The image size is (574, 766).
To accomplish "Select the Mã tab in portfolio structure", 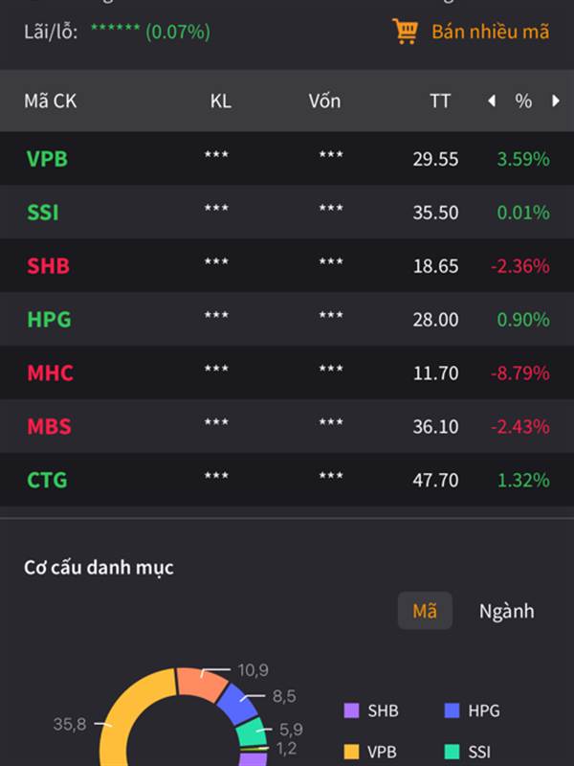I will [x=425, y=611].
